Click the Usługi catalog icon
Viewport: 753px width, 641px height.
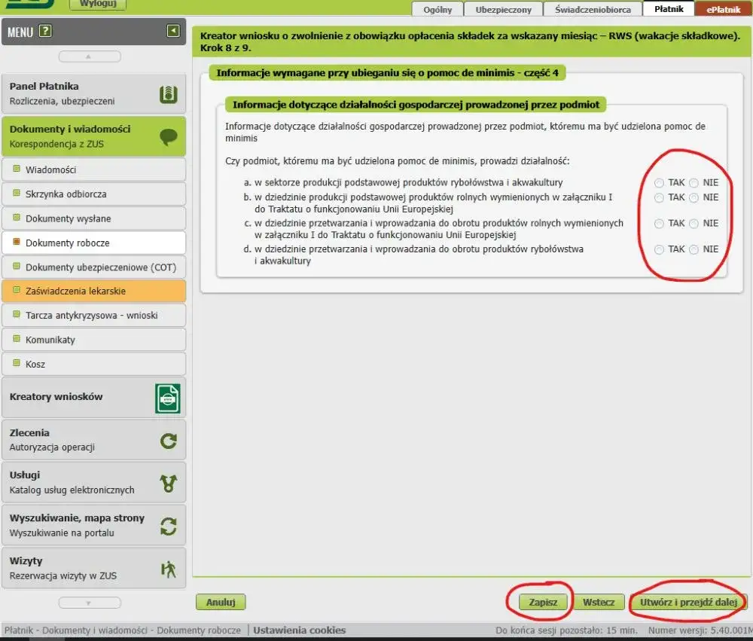(x=169, y=483)
